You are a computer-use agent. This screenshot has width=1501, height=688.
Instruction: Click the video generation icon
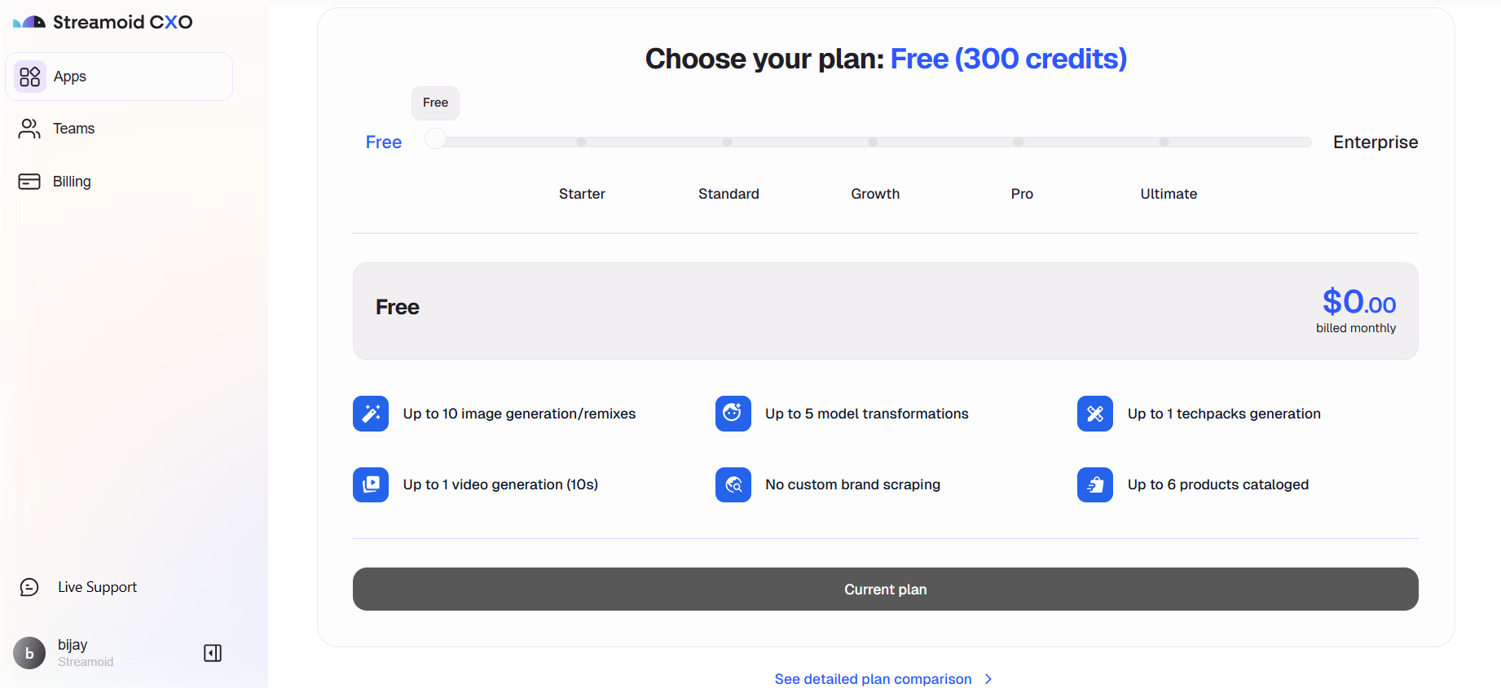371,484
